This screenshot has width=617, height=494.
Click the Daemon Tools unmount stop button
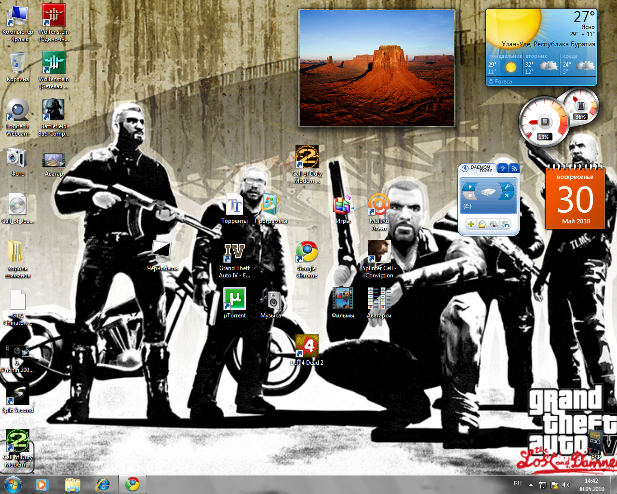(x=470, y=195)
